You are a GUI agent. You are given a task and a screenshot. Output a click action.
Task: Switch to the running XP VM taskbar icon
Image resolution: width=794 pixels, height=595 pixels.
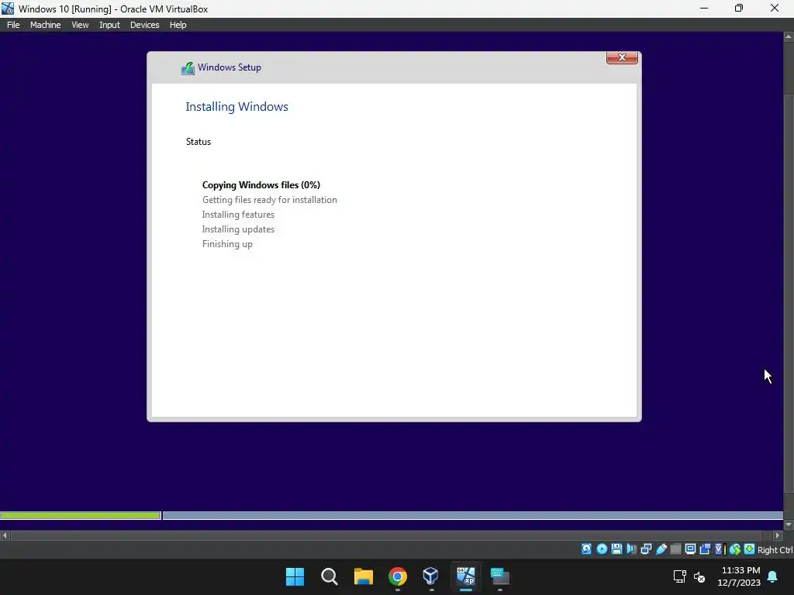pos(465,576)
